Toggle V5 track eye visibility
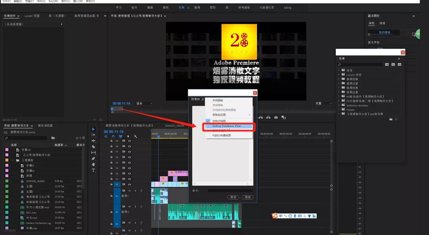 [129, 162]
